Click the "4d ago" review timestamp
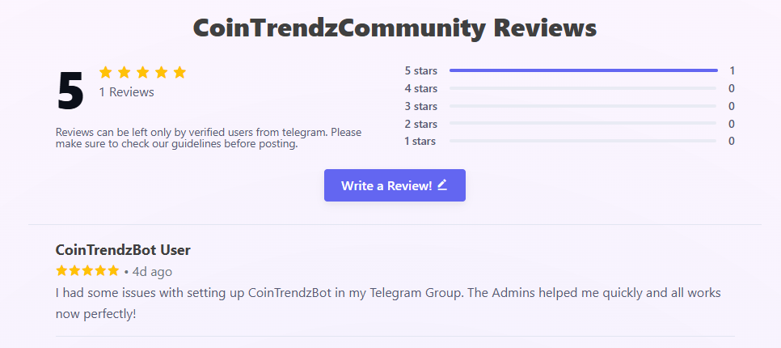The width and height of the screenshot is (781, 348). 151,272
